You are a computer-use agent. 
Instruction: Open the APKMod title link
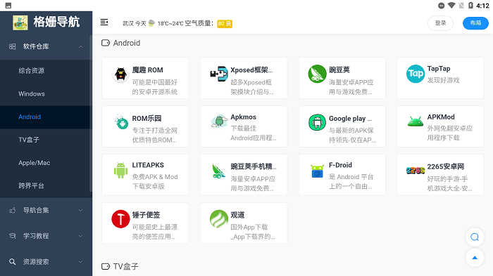tap(441, 117)
